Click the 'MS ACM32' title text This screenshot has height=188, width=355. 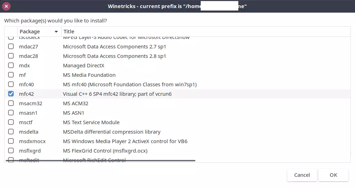[76, 103]
